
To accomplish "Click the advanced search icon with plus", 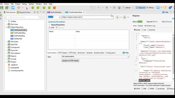I will pyautogui.click(x=43, y=17).
